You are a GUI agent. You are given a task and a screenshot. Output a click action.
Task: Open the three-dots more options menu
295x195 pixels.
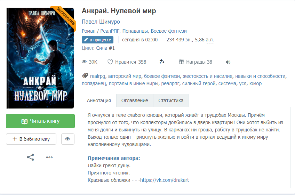tap(49, 157)
